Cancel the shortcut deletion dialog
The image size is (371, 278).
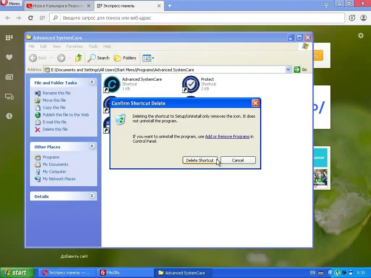click(x=238, y=160)
